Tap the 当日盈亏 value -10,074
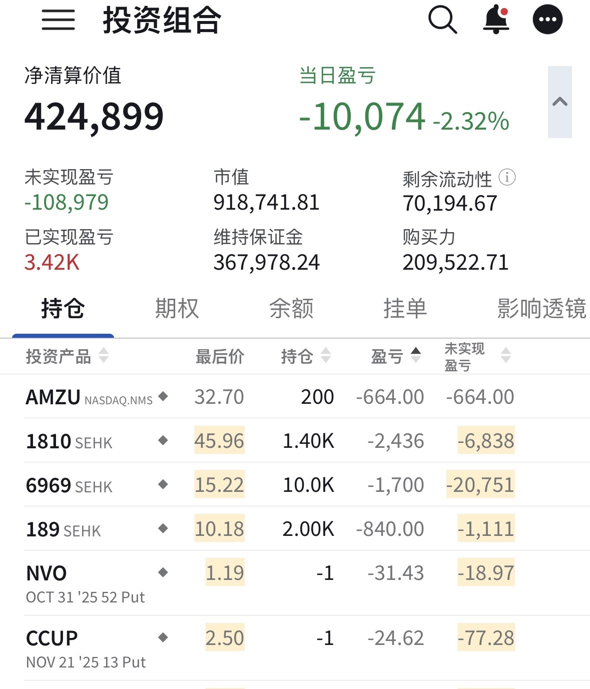The image size is (590, 689). click(x=362, y=117)
